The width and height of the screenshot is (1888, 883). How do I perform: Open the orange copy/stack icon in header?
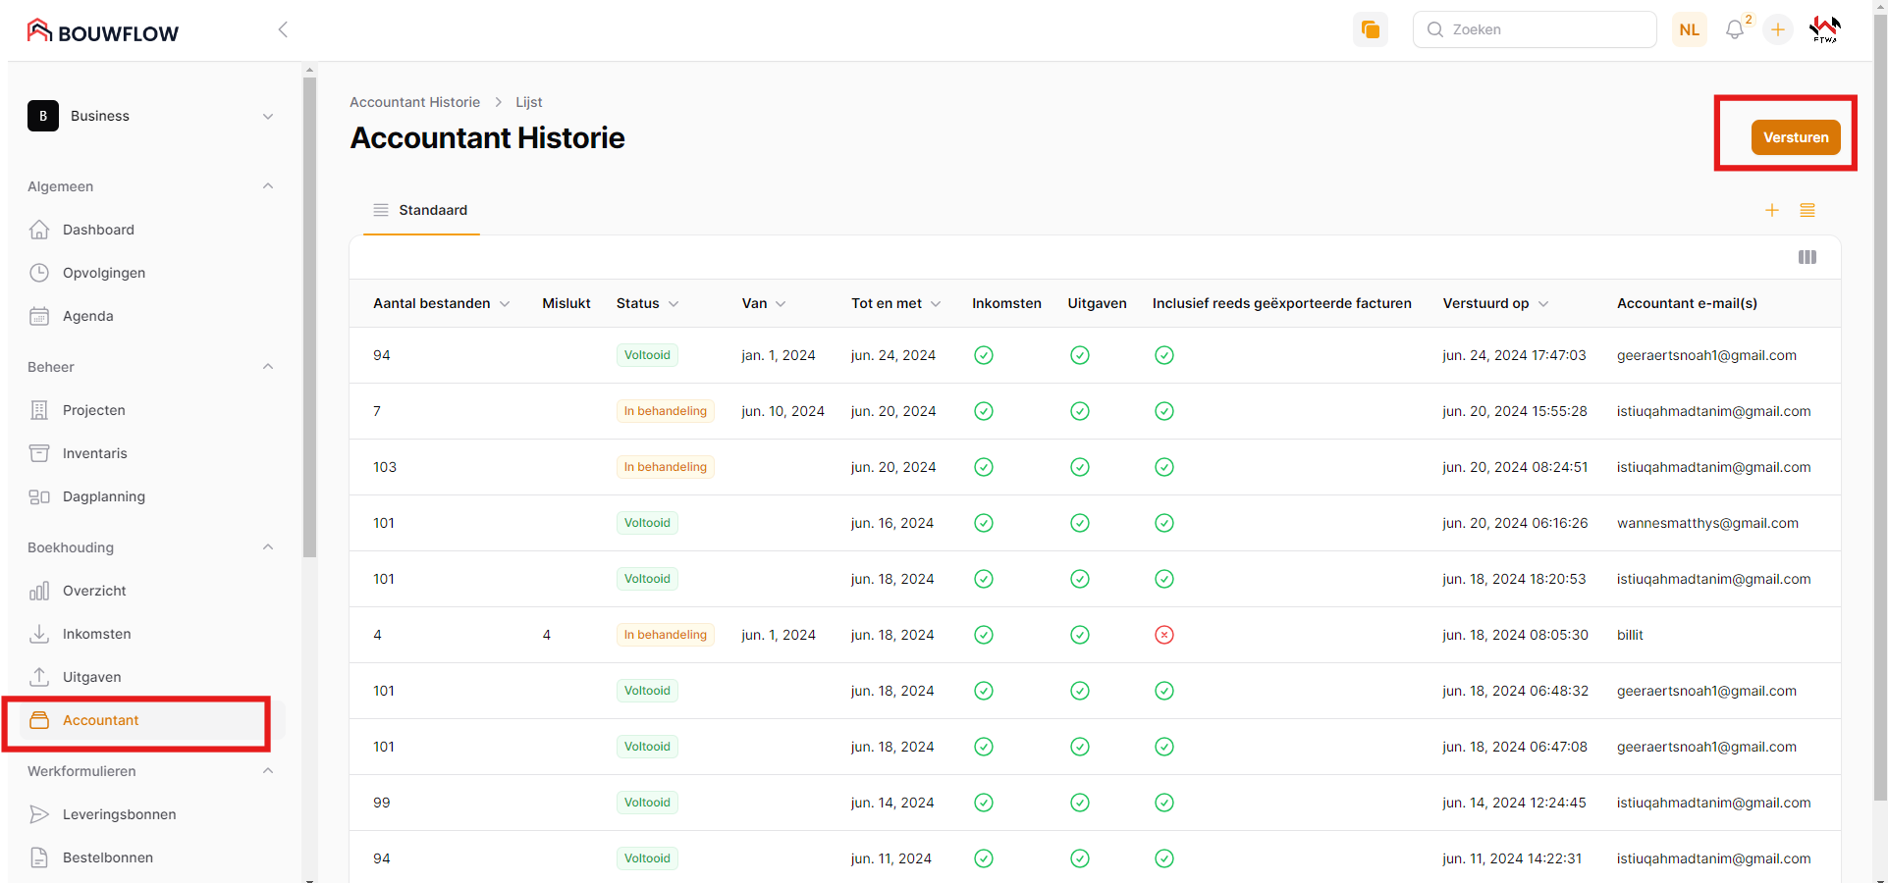coord(1370,29)
